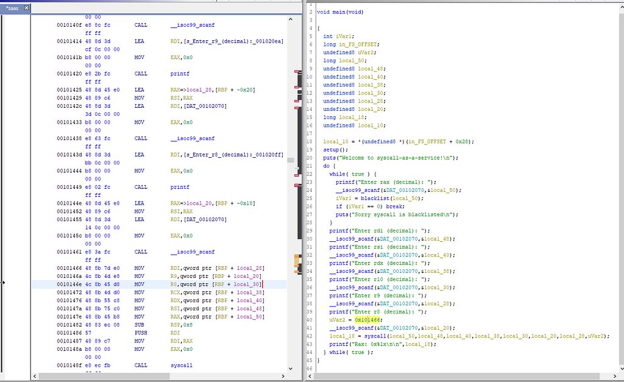This screenshot has width=624, height=382.
Task: Click printf operand at address 00101420
Action: coord(180,74)
